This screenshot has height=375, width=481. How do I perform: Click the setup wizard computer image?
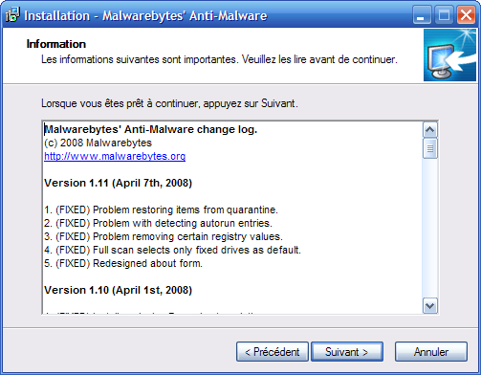449,55
